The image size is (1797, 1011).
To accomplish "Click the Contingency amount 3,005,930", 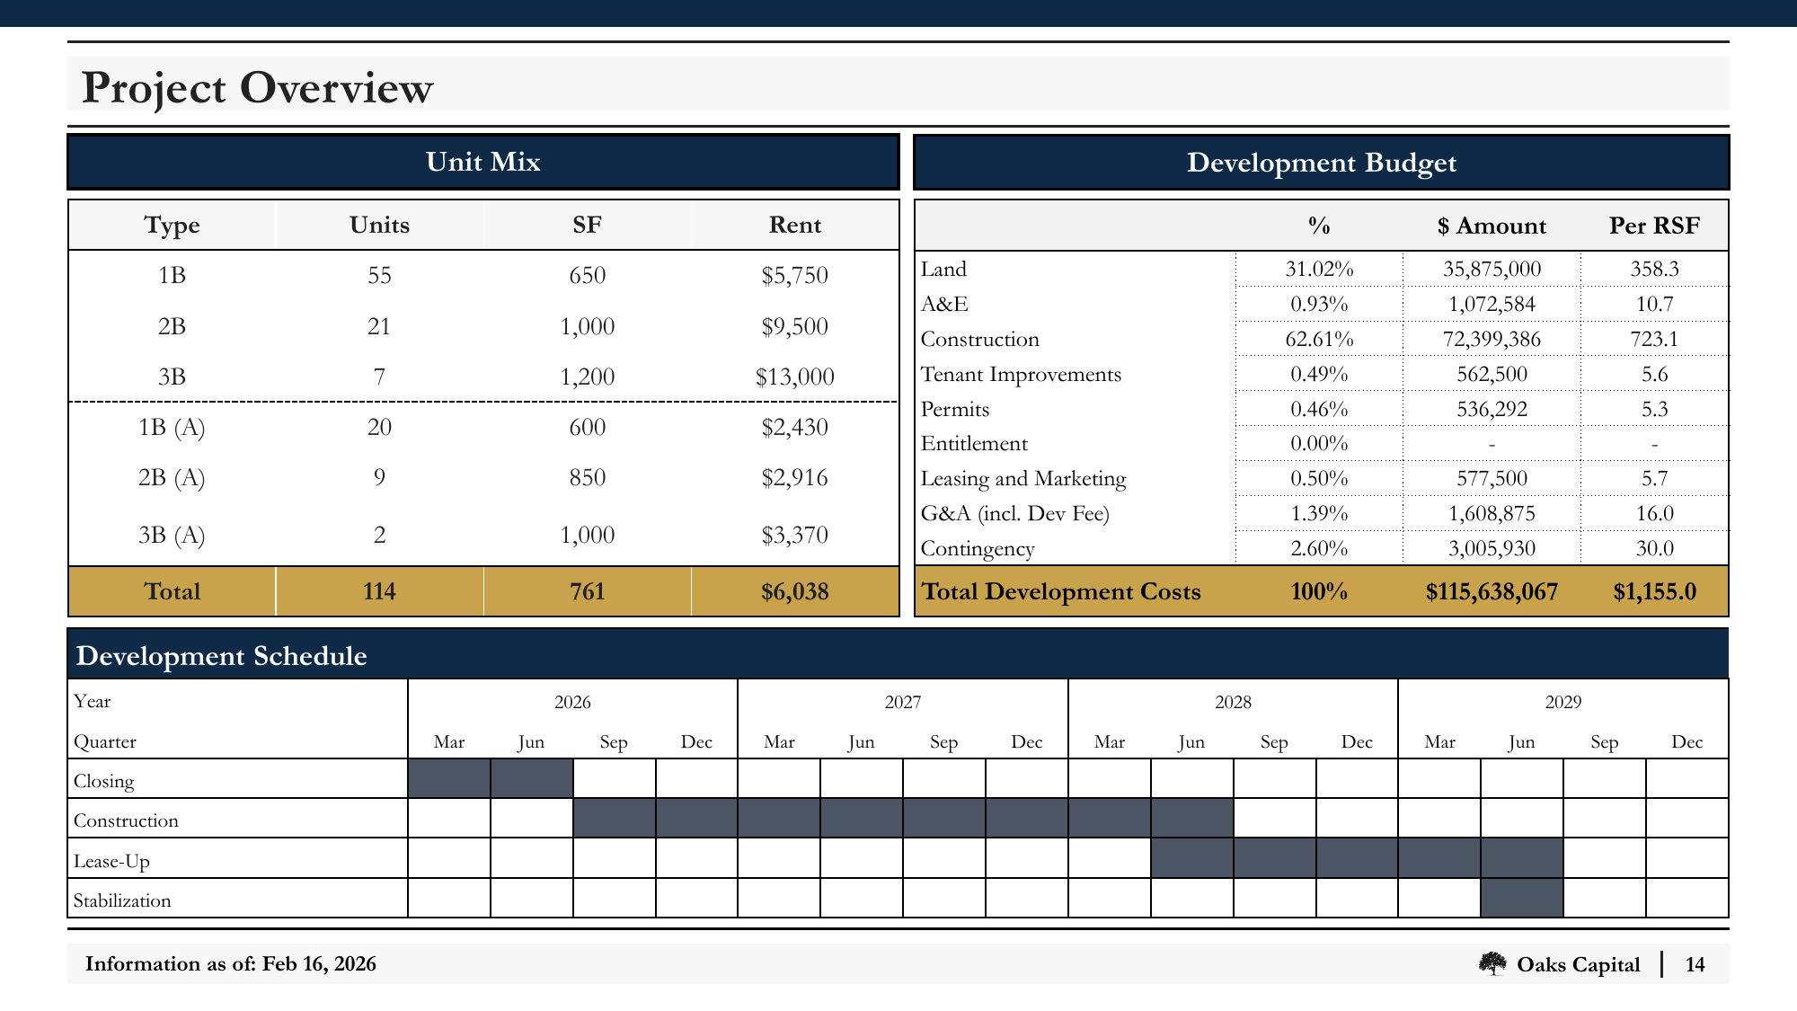I will (x=1492, y=548).
